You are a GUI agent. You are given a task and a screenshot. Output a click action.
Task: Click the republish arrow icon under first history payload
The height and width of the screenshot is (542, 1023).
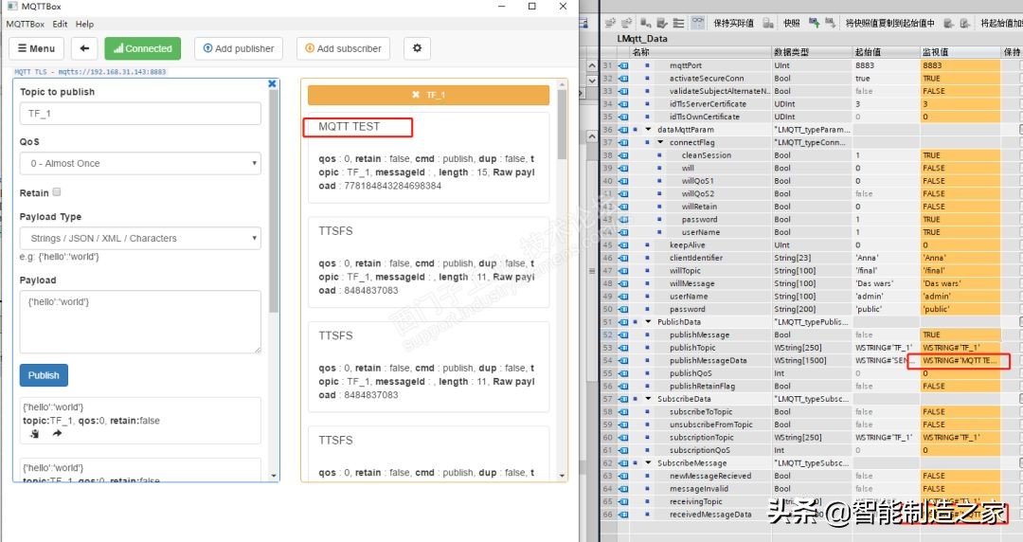[x=57, y=433]
